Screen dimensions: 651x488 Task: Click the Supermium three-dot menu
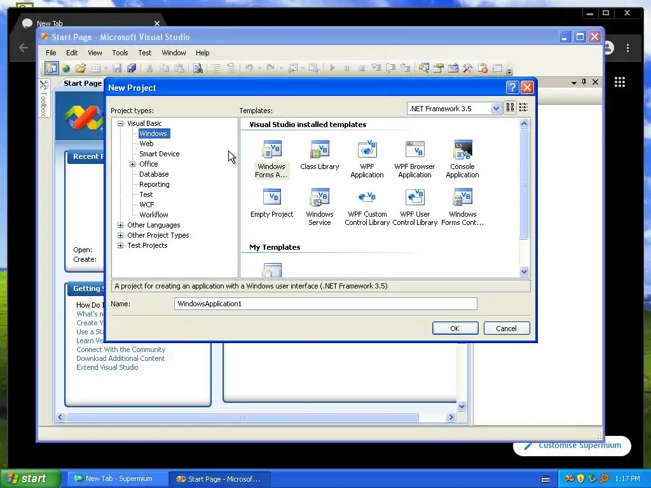click(627, 48)
